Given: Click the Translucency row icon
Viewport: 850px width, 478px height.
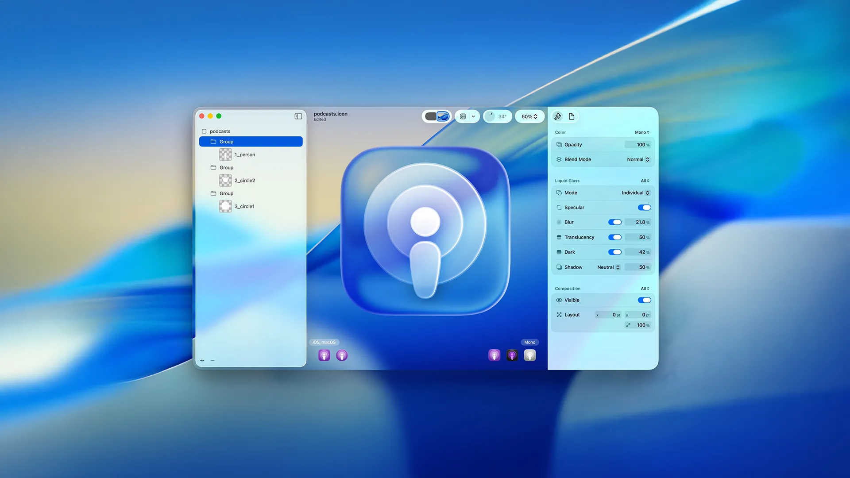Looking at the screenshot, I should pyautogui.click(x=559, y=237).
